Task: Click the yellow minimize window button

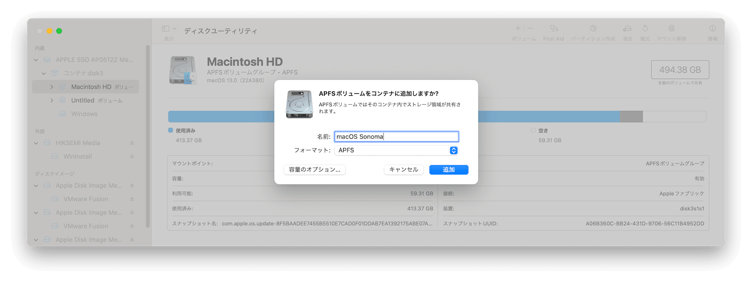Action: (49, 31)
